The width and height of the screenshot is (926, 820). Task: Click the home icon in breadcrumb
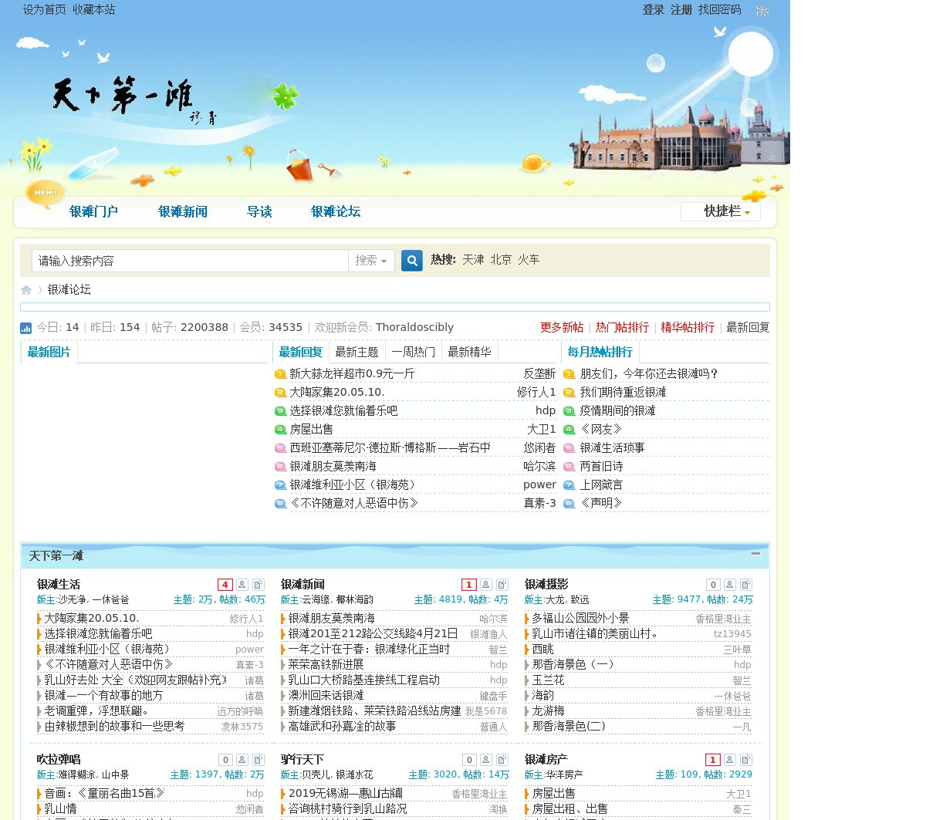point(26,290)
